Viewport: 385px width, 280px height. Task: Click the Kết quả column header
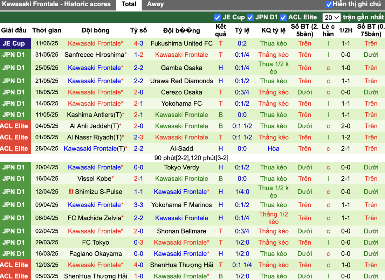tap(220, 30)
